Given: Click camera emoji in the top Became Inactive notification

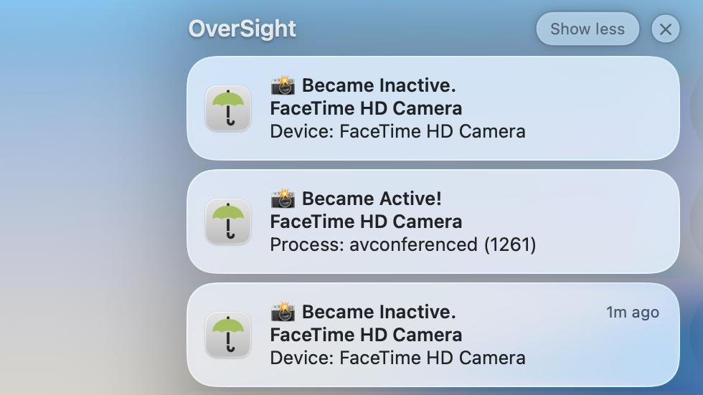Looking at the screenshot, I should (283, 86).
